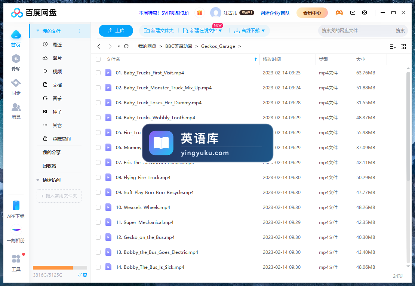
Task: Click the 上传 upload button
Action: pos(116,31)
